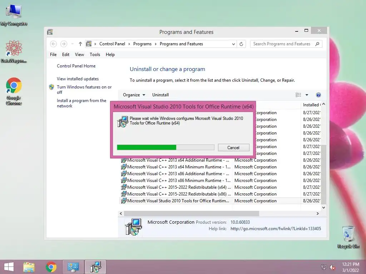Image resolution: width=366 pixels, height=274 pixels.
Task: Open the File menu
Action: click(x=53, y=55)
